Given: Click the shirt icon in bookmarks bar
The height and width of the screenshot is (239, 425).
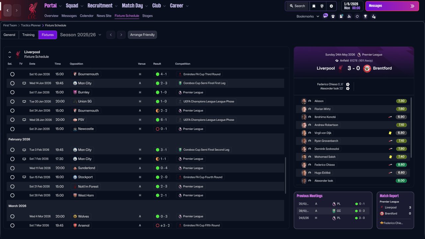Looking at the screenshot, I should click(x=333, y=16).
